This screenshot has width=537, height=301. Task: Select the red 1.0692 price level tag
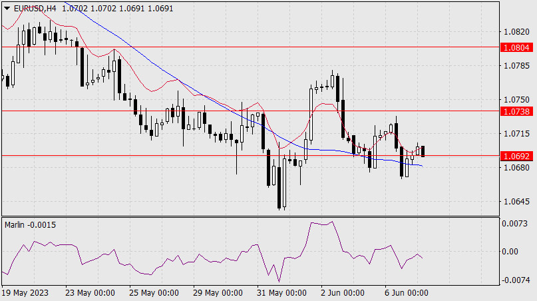(x=517, y=156)
